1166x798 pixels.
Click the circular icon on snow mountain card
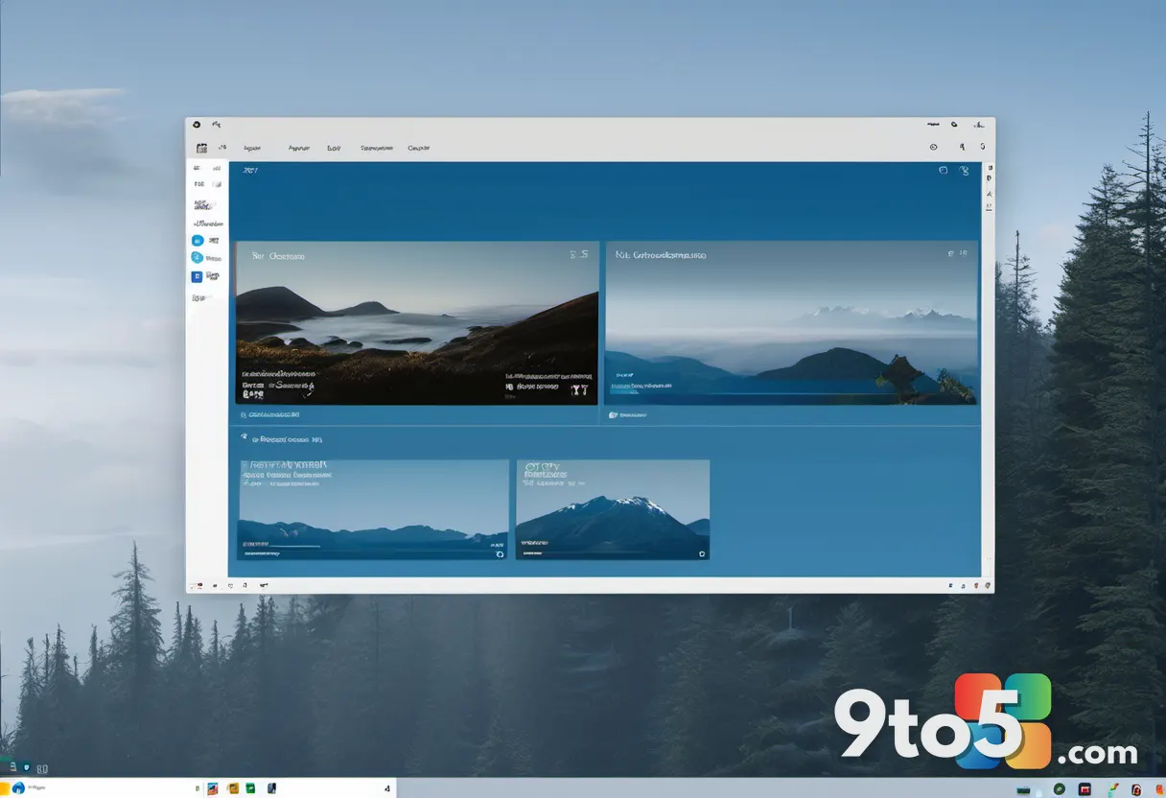[702, 553]
